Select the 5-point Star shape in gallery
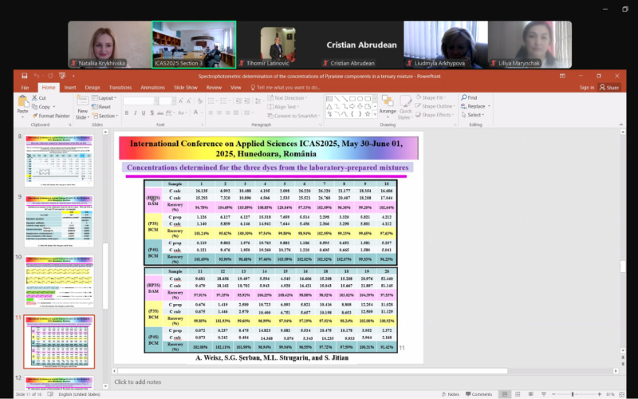The image size is (638, 399). [368, 114]
